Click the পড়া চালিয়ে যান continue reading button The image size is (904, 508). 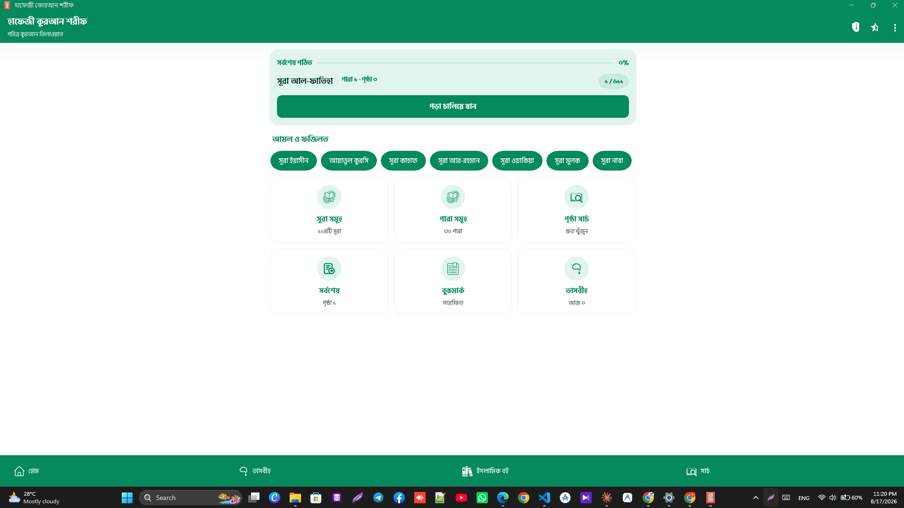point(452,107)
